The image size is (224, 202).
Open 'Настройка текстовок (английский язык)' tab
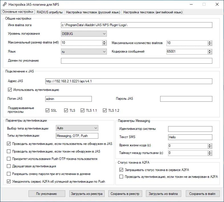tap(153, 12)
